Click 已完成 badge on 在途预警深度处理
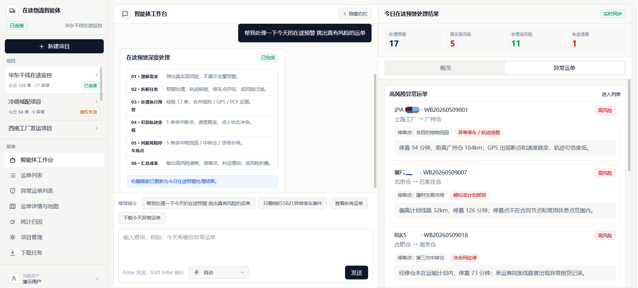 268,57
